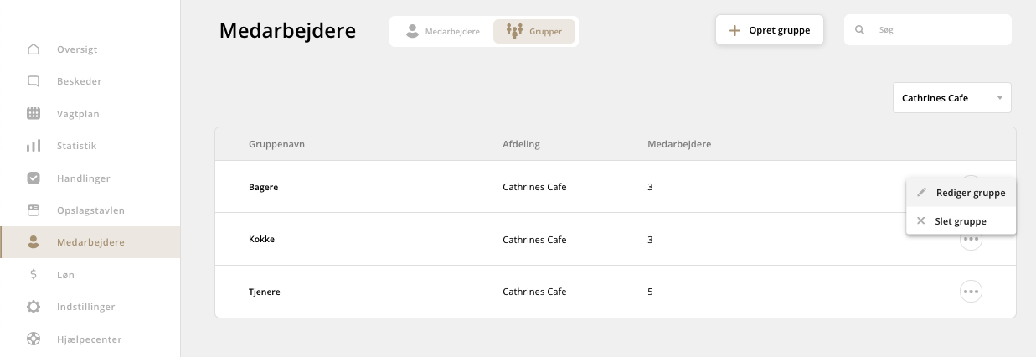The height and width of the screenshot is (357, 1036).
Task: Open the three-dot menu for Tjenere
Action: [x=971, y=292]
